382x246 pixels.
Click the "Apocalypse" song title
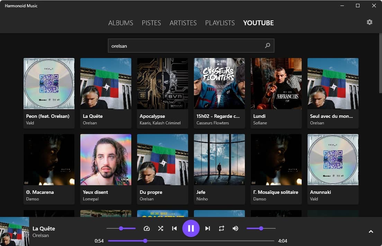click(x=152, y=116)
